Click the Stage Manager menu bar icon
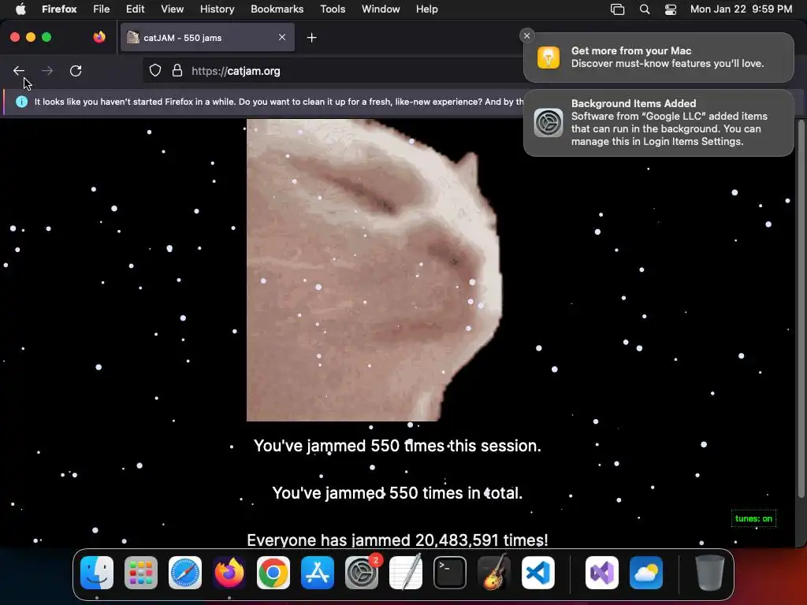The image size is (807, 605). 617,9
